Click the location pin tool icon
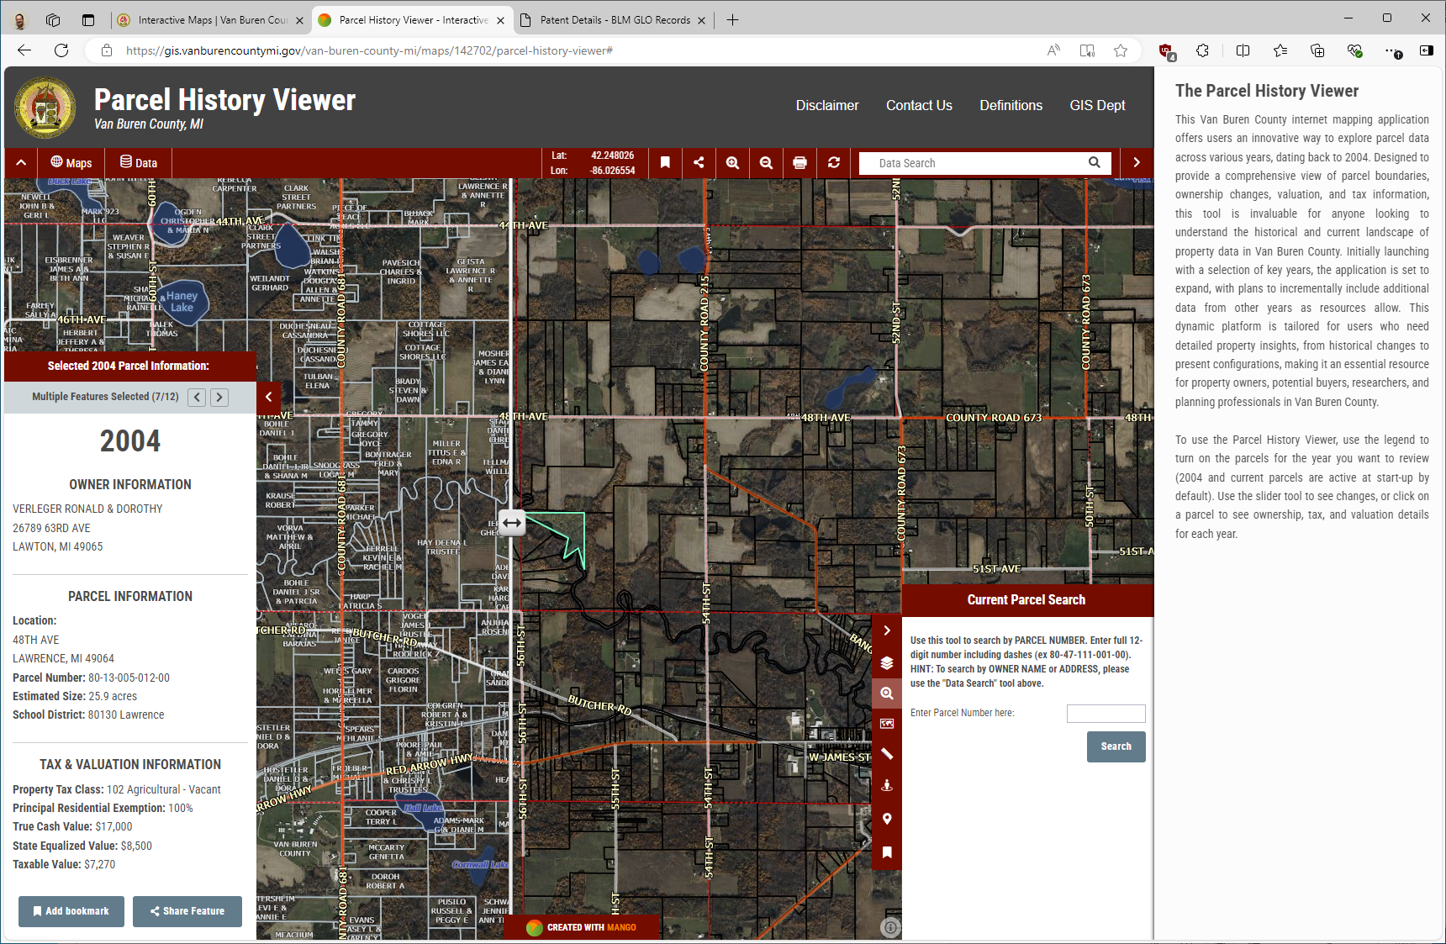Screen dimensions: 1446x944 click(887, 819)
